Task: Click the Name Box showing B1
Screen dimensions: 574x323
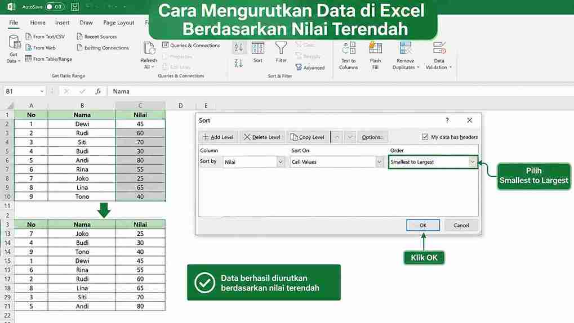Action: (21, 92)
